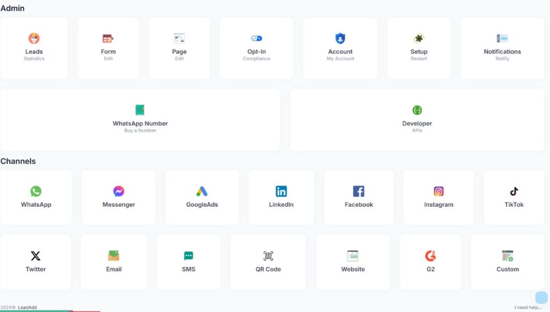Click the Facebook channel label
Screen dimensions: 550x312
tap(359, 205)
